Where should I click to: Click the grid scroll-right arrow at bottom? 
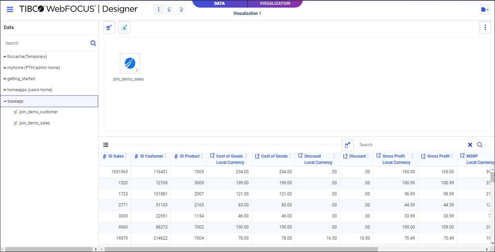point(488,249)
